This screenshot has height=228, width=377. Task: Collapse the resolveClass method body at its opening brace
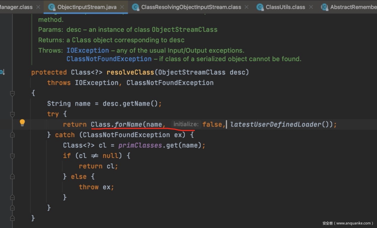pos(13,93)
